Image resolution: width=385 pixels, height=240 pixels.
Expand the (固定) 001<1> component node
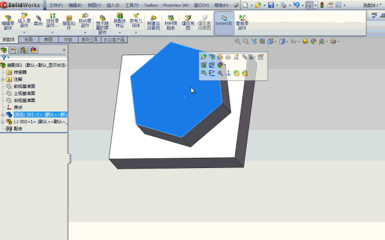pos(2,115)
